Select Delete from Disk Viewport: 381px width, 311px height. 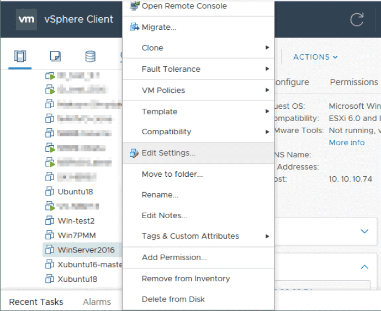[173, 299]
